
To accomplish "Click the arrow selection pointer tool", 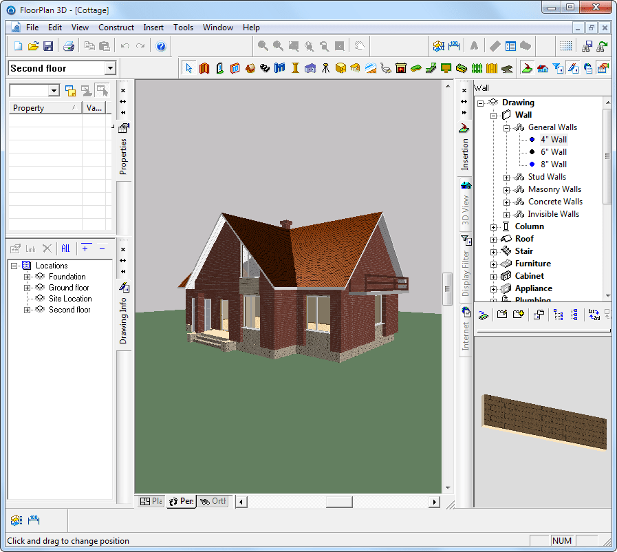I will [189, 68].
